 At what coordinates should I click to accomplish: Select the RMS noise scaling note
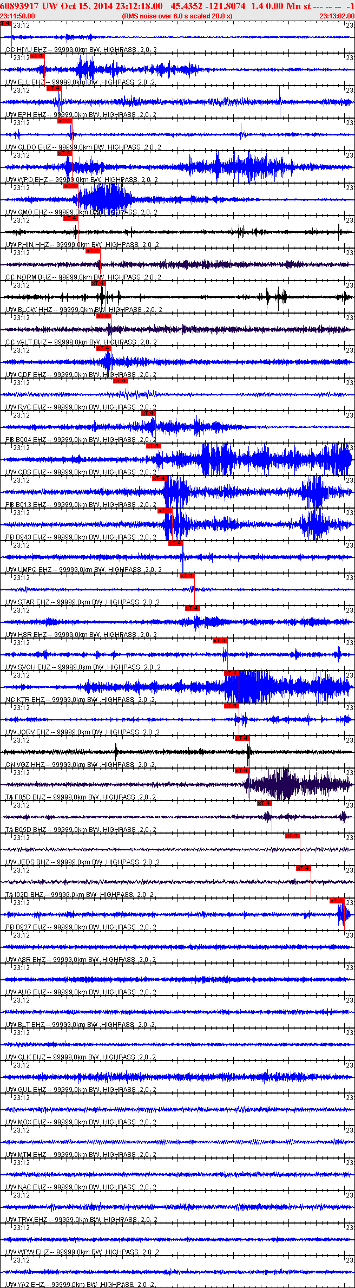click(x=177, y=16)
